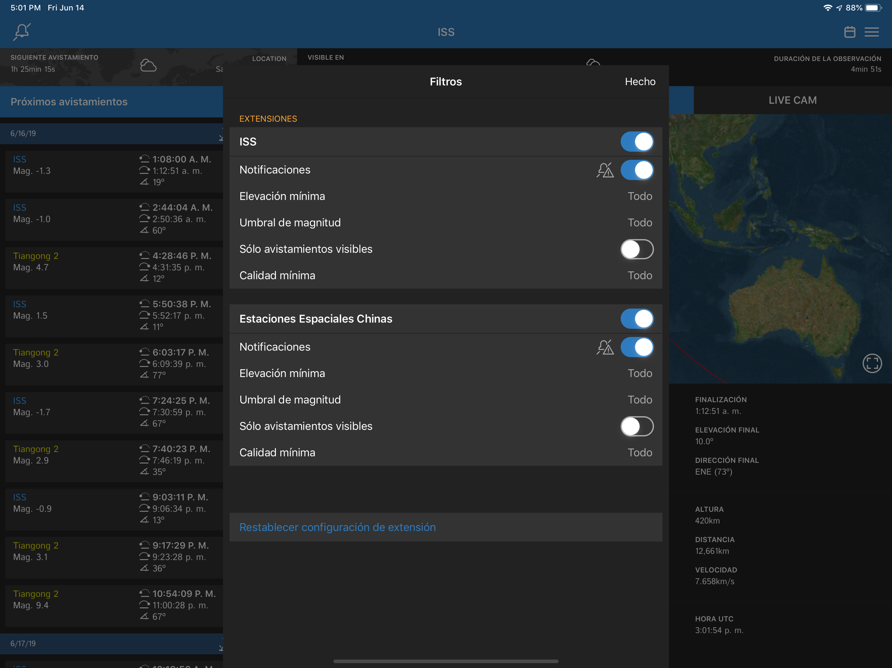The width and height of the screenshot is (892, 668).
Task: Switch to the LIVE CAM tab
Action: 792,100
